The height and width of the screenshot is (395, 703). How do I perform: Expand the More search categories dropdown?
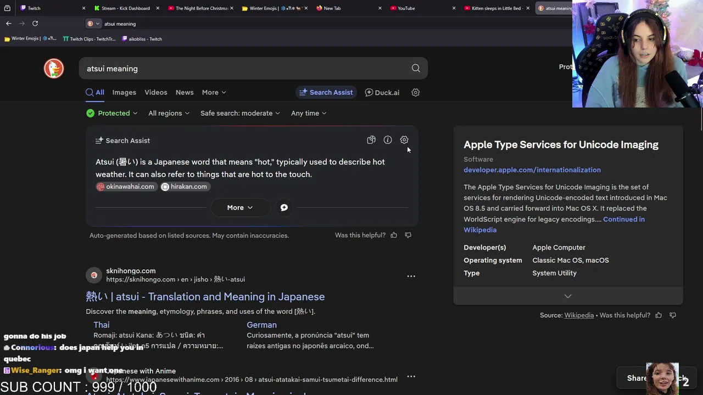point(214,93)
